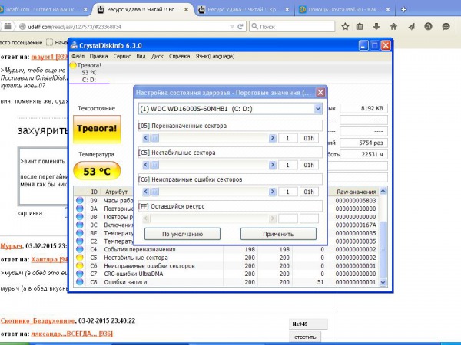Go to the Firefox home page icon
Screen dimensions: 461x345
(x=393, y=27)
